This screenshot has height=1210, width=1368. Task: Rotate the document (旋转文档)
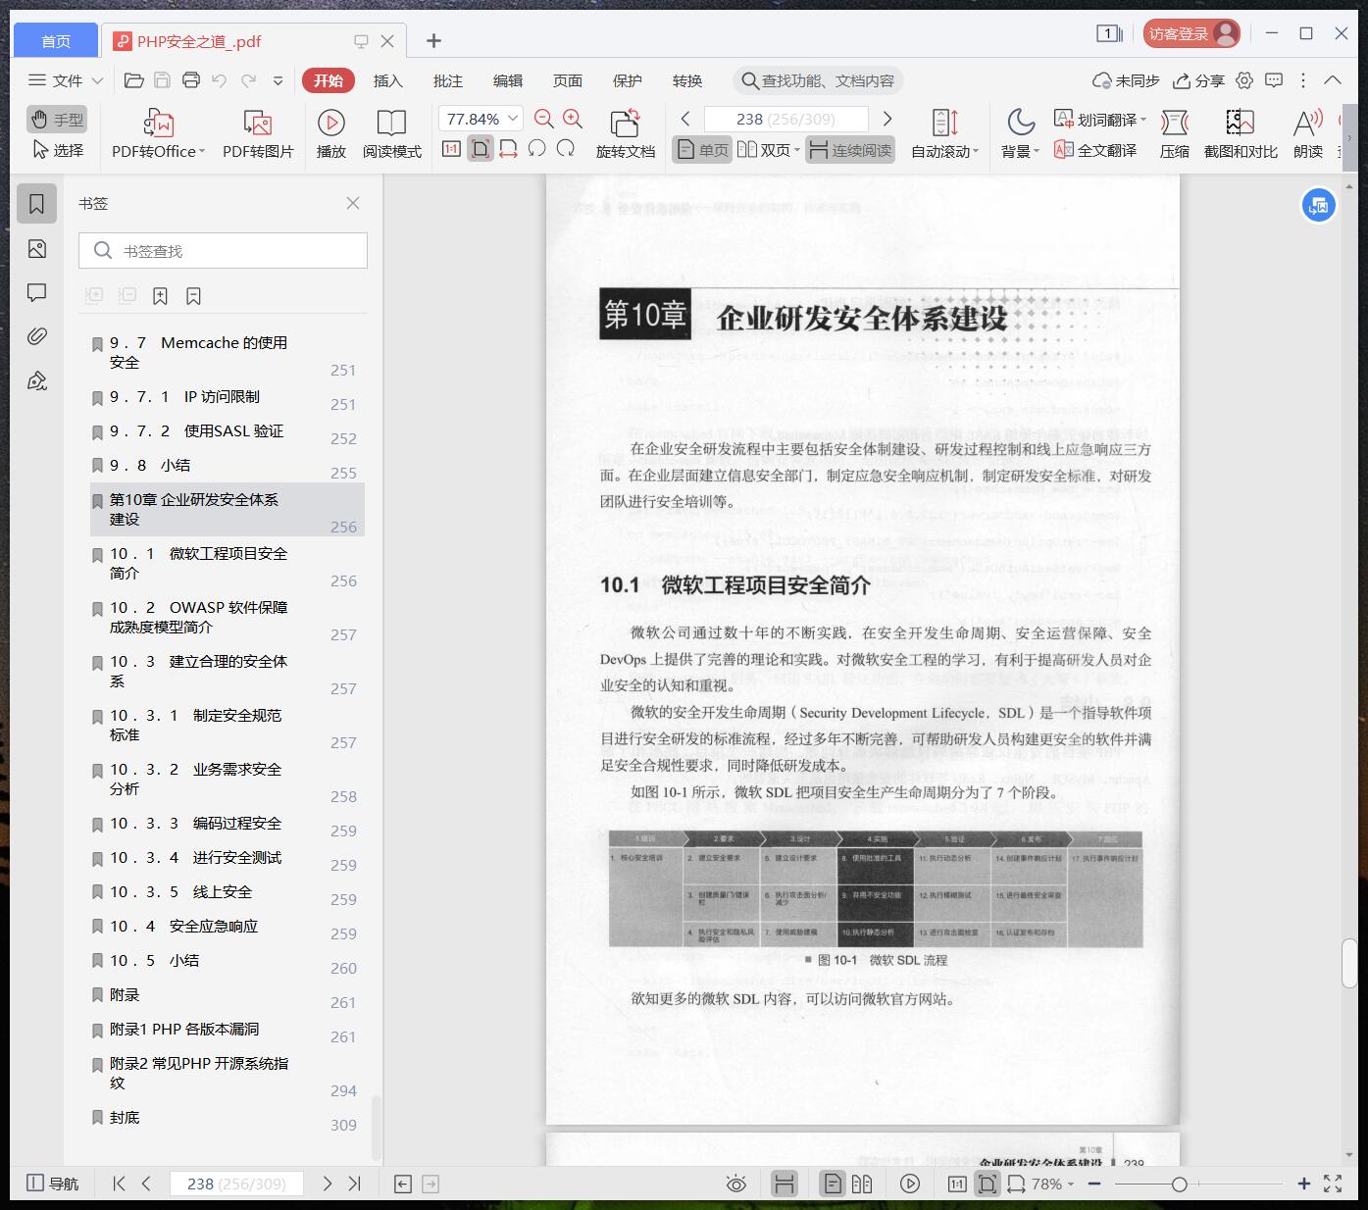(625, 134)
